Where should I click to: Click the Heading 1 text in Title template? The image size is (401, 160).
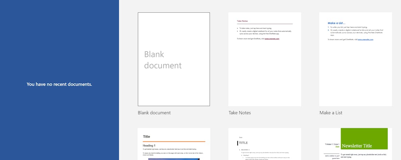(150, 145)
